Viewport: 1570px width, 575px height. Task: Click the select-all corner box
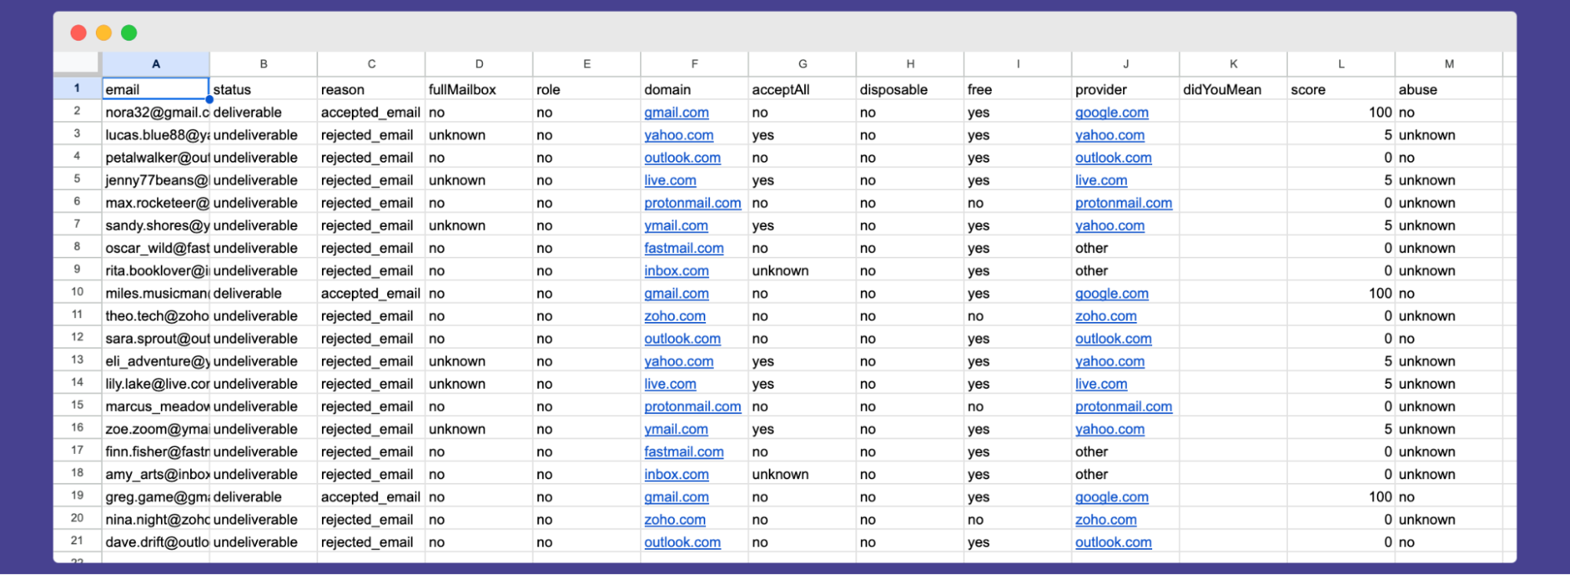pyautogui.click(x=77, y=63)
